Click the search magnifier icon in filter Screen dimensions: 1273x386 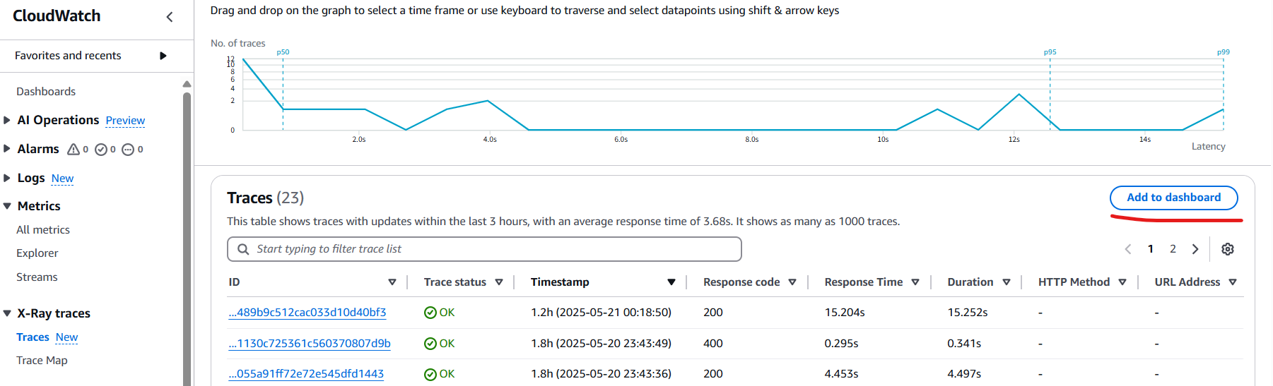click(243, 249)
